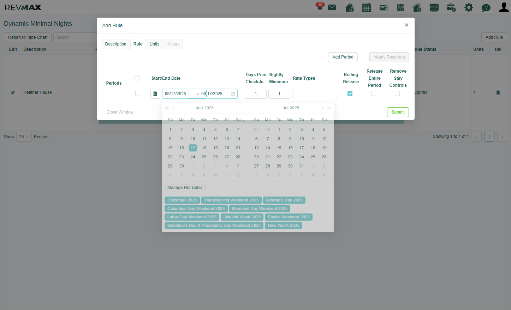
Task: Open the Rate Types selector field
Action: (x=315, y=93)
